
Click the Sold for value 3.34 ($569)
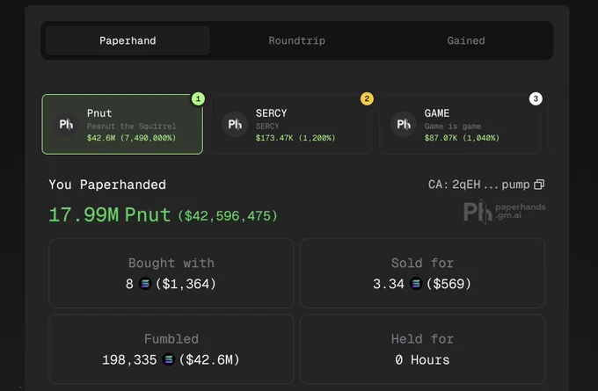[422, 284]
